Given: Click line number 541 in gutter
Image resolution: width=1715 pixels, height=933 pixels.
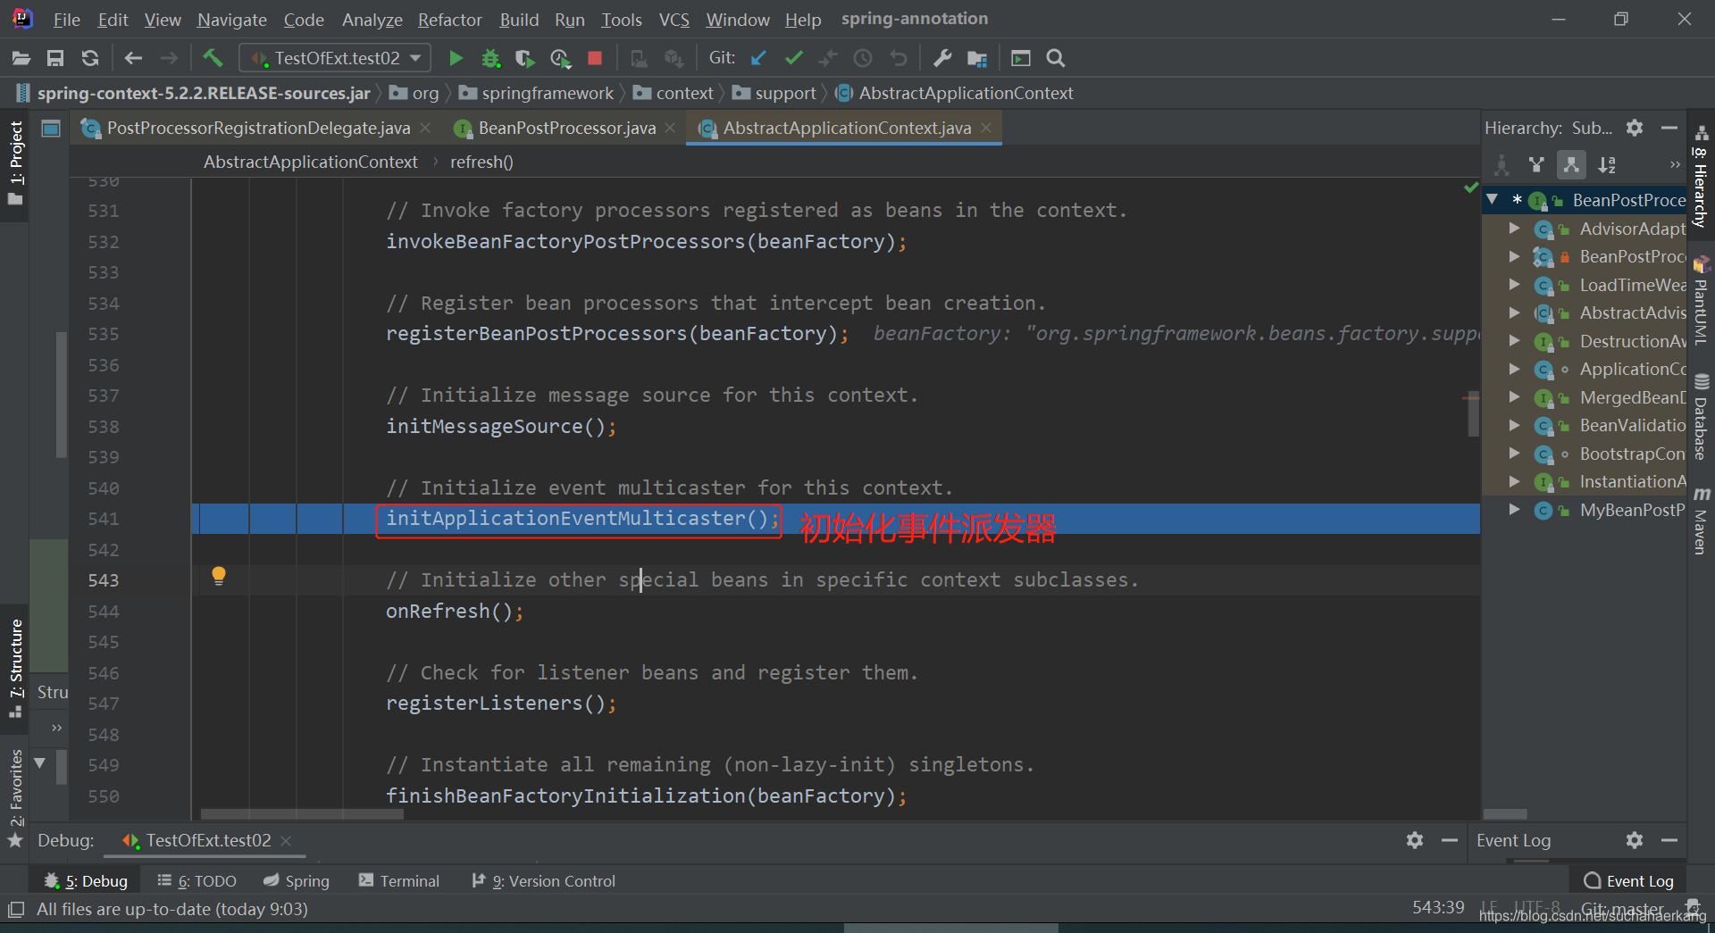Looking at the screenshot, I should (103, 519).
